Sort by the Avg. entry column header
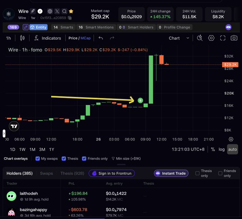The image size is (242, 219). pyautogui.click(x=114, y=184)
